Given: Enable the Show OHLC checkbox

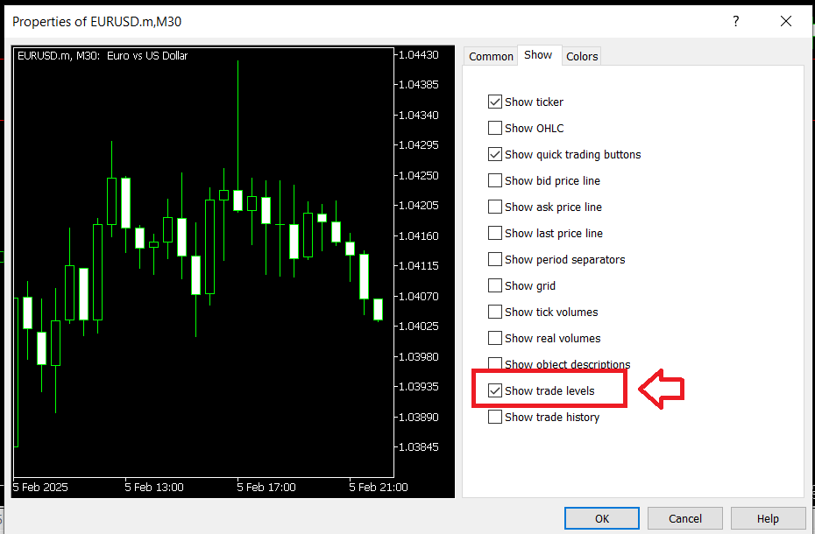Looking at the screenshot, I should 495,129.
